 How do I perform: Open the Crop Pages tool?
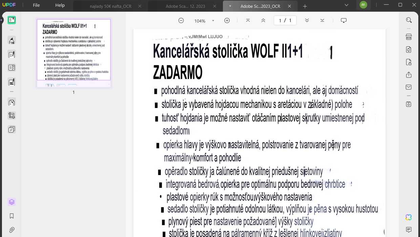click(12, 116)
